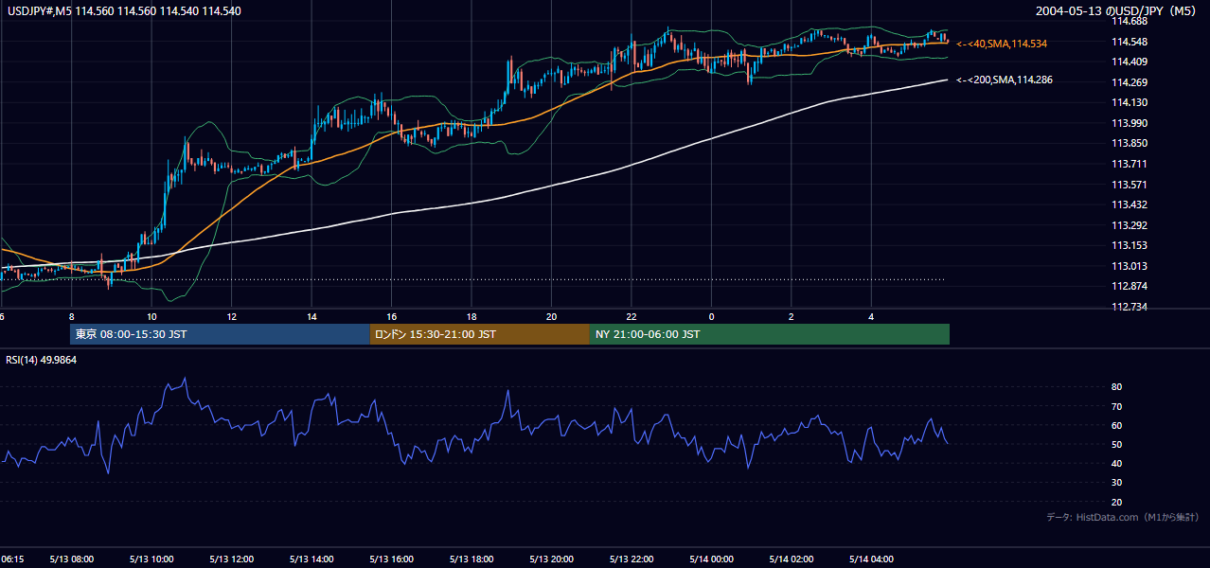1210x568 pixels.
Task: Click RSI axis level 50
Action: [1116, 444]
